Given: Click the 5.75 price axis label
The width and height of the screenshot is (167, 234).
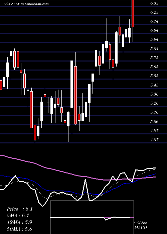Looking at the screenshot, I should click(154, 57).
